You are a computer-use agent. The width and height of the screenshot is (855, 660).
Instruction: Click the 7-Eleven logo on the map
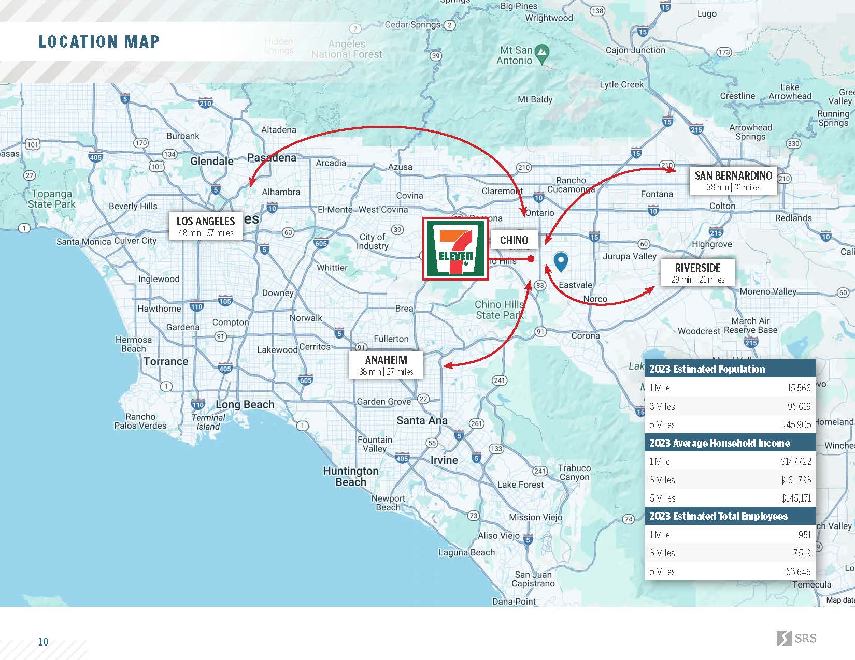(455, 250)
